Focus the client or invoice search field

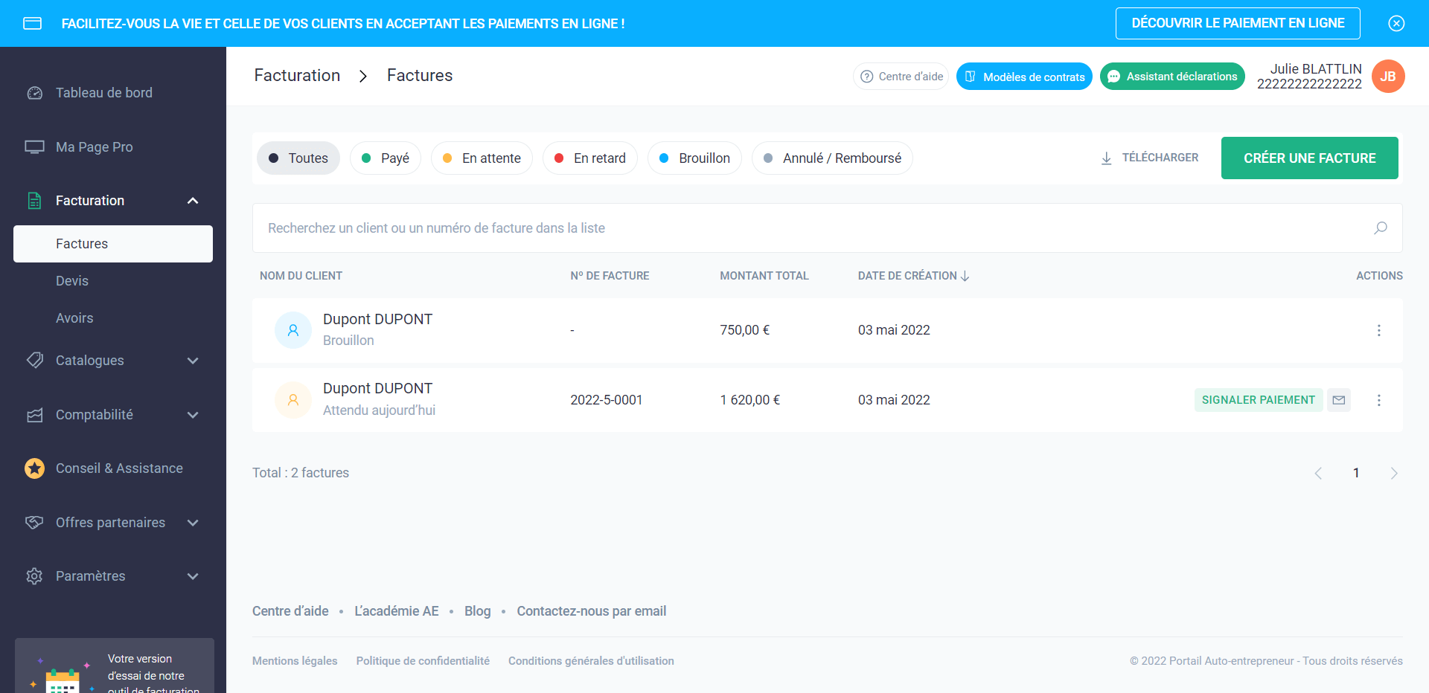click(x=811, y=228)
